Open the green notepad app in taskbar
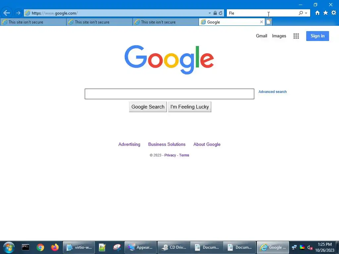 pos(102,247)
